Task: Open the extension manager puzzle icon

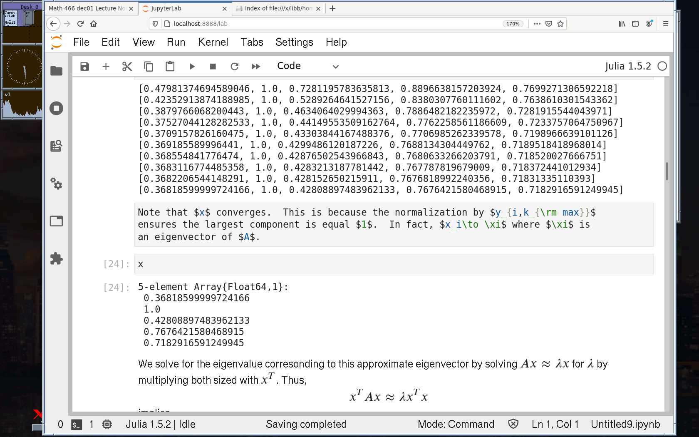Action: (56, 258)
